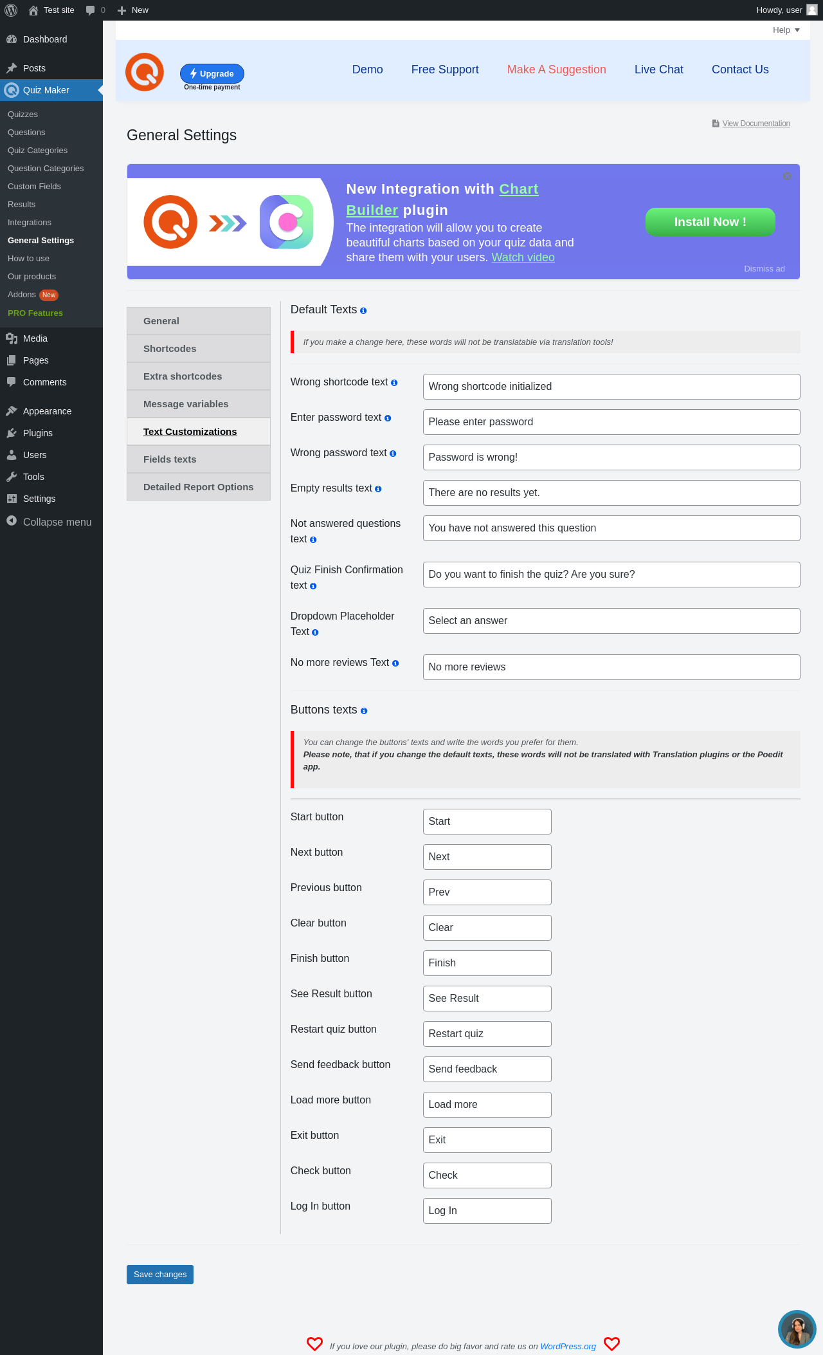Image resolution: width=823 pixels, height=1355 pixels.
Task: Click info icon next to Wrong shortcode text
Action: coord(394,383)
